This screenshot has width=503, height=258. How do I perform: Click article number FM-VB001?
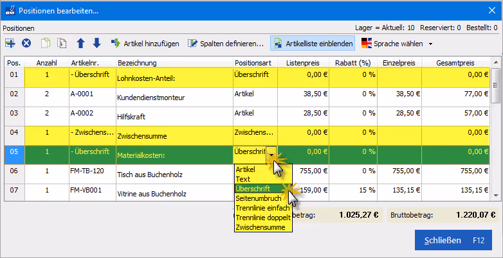click(x=93, y=193)
